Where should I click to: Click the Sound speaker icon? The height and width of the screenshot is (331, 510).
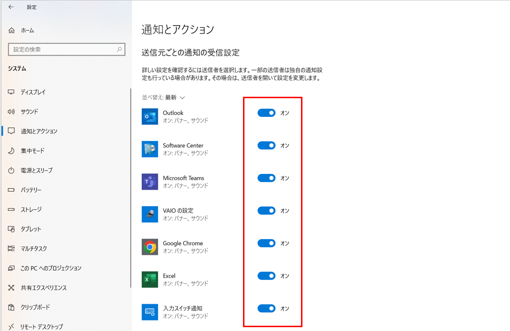[x=11, y=112]
